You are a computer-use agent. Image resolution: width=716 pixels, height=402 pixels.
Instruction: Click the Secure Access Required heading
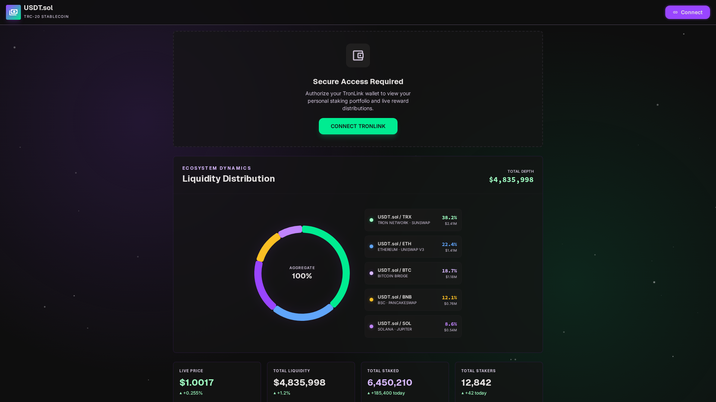(x=358, y=82)
